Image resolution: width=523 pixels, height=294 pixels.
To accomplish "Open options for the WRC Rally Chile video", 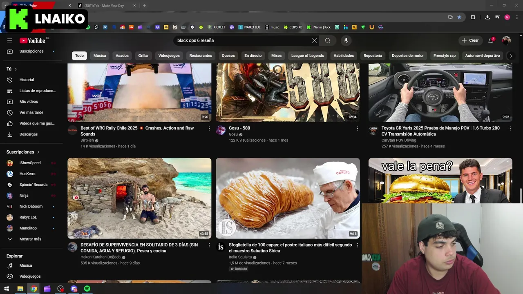I will pos(209,128).
